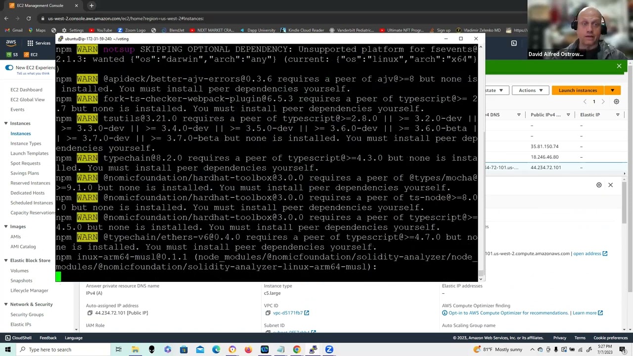633x356 pixels.
Task: Close the instance details panel
Action: (610, 185)
